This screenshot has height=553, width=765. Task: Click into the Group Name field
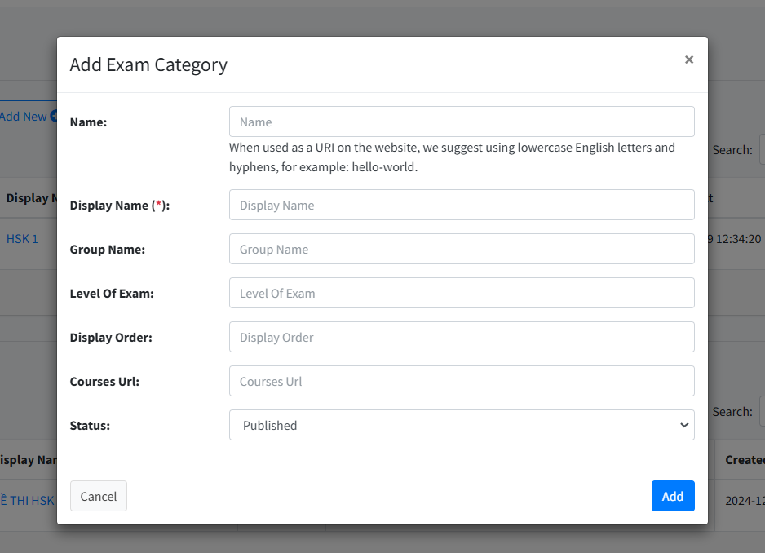tap(462, 249)
